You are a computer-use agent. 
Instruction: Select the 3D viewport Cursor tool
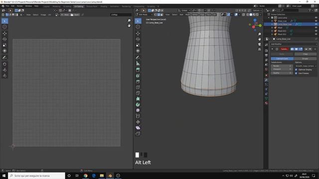pos(138,27)
